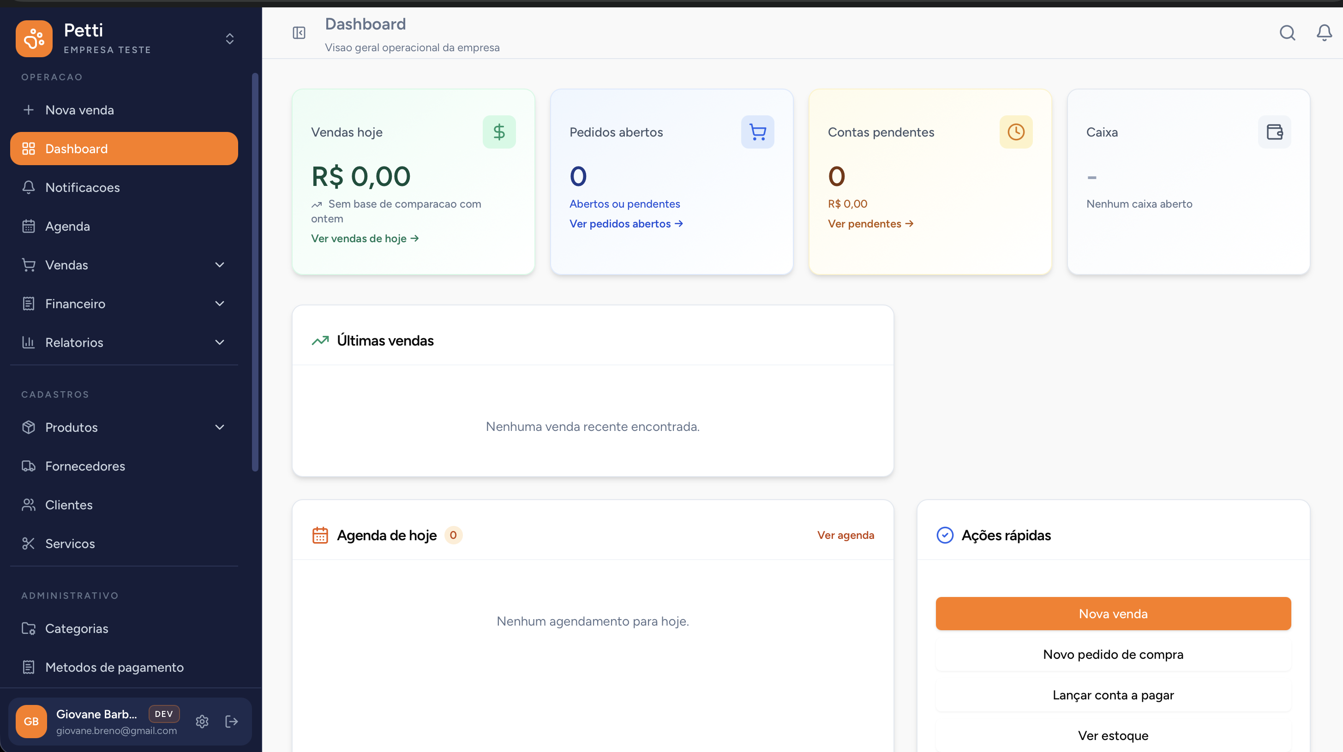
Task: Click the Petti paw logo icon
Action: click(34, 39)
